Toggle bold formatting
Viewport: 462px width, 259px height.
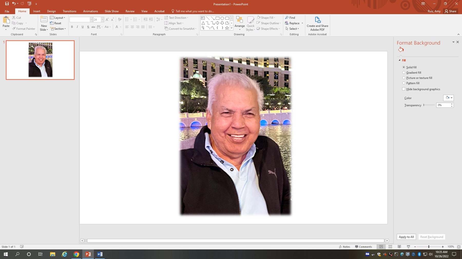tap(72, 27)
